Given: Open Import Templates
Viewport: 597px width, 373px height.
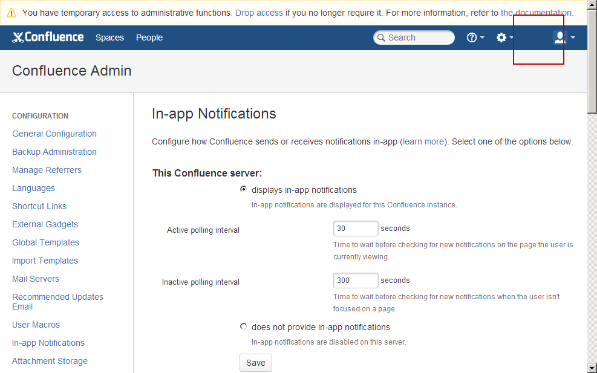Looking at the screenshot, I should [x=45, y=261].
